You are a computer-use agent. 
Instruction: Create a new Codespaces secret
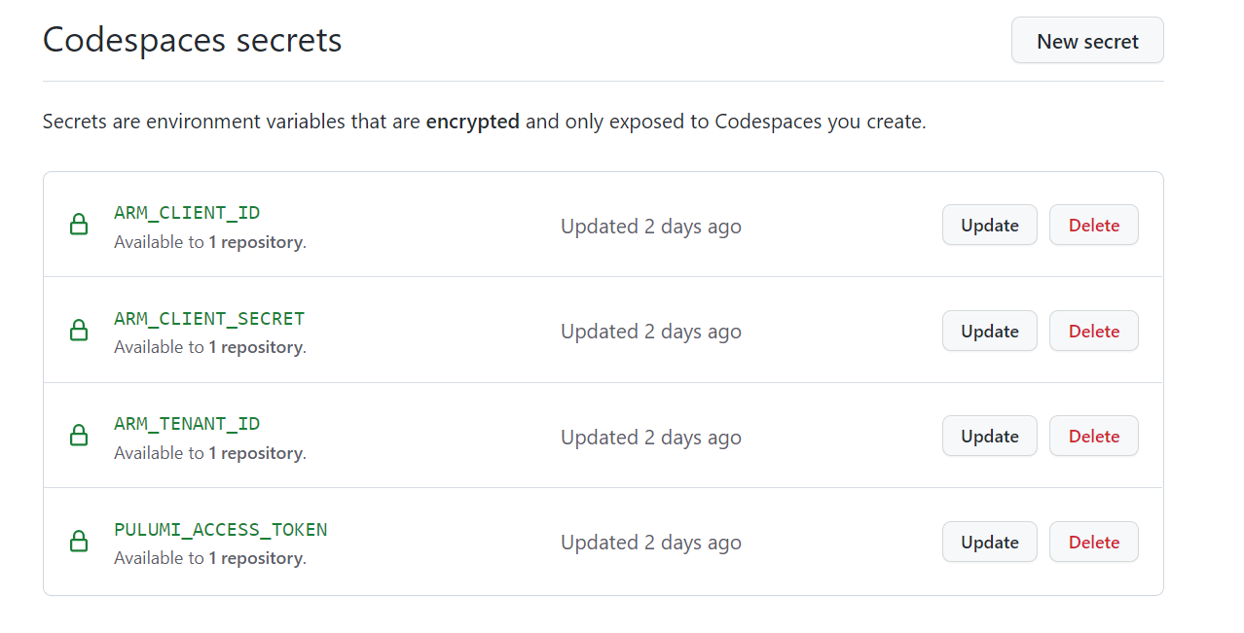tap(1087, 41)
